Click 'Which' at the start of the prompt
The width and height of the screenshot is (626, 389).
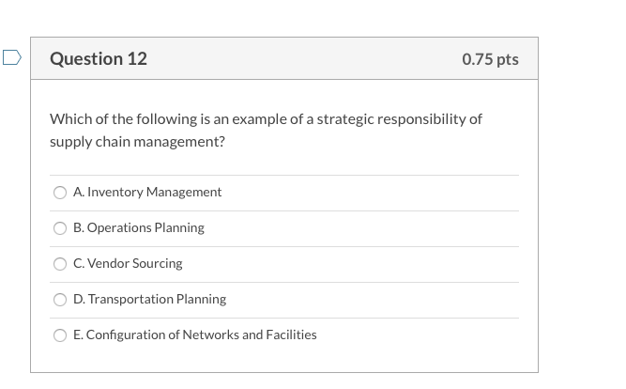(x=69, y=119)
